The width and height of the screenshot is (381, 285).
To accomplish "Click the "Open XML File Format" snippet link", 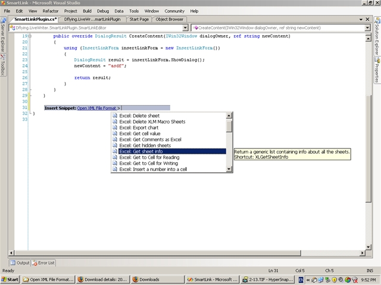I will pyautogui.click(x=96, y=108).
